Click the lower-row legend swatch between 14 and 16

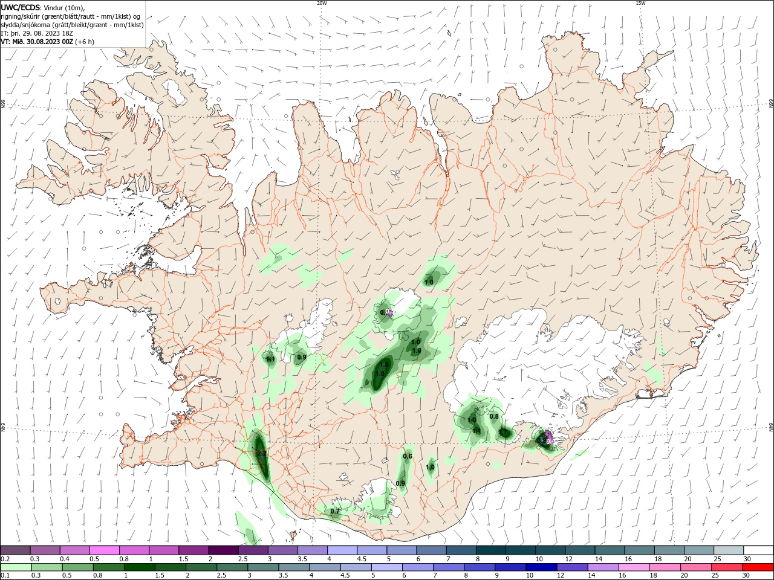pos(603,567)
